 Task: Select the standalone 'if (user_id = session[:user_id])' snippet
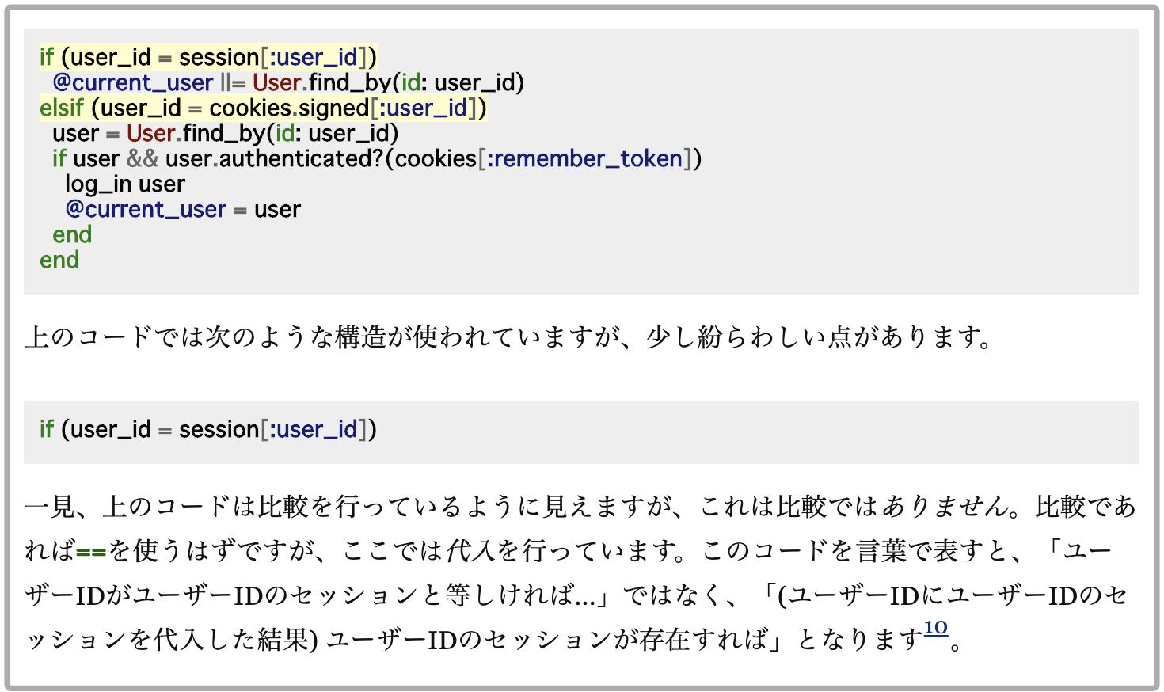208,429
